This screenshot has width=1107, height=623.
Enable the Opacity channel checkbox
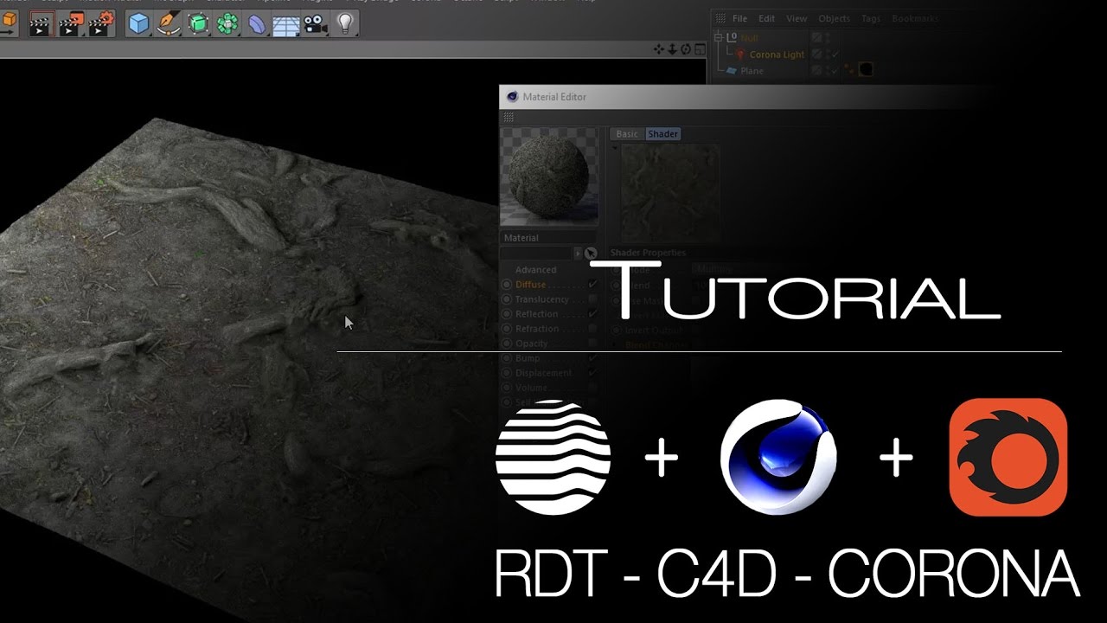point(592,344)
